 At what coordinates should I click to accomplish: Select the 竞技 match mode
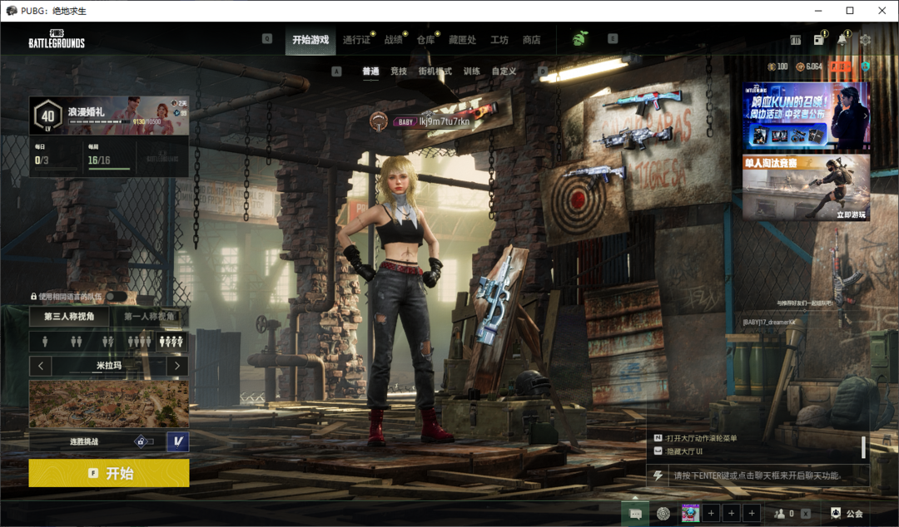click(399, 71)
